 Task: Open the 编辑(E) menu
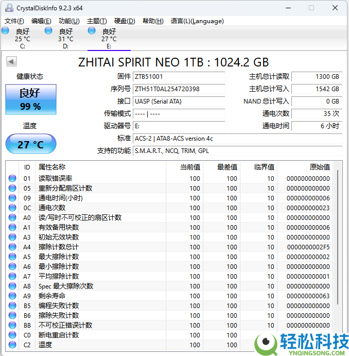pos(41,21)
